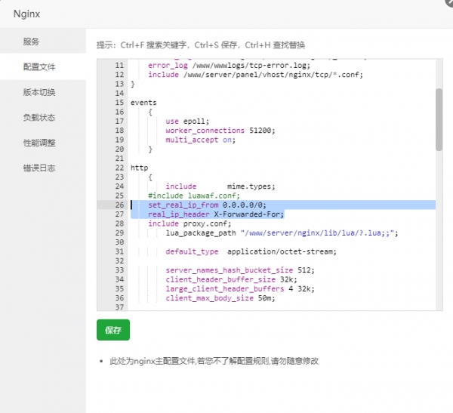The image size is (453, 413).
Task: Click the default_type application/octet-stream line
Action: click(x=251, y=251)
